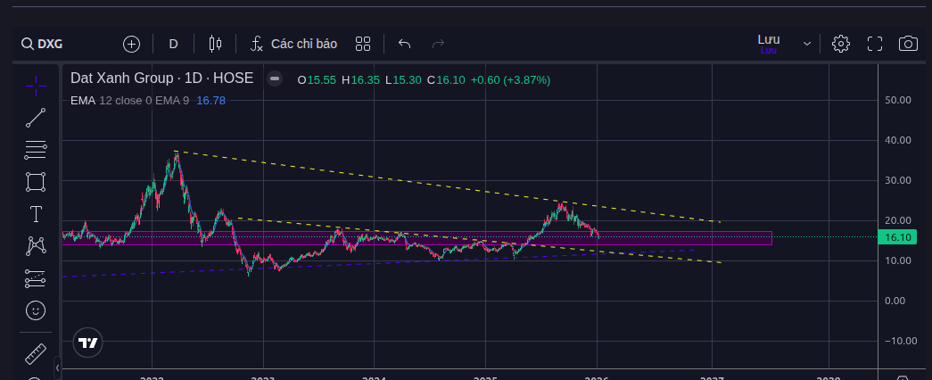The height and width of the screenshot is (380, 932).
Task: Take a chart snapshot with camera icon
Action: (908, 44)
